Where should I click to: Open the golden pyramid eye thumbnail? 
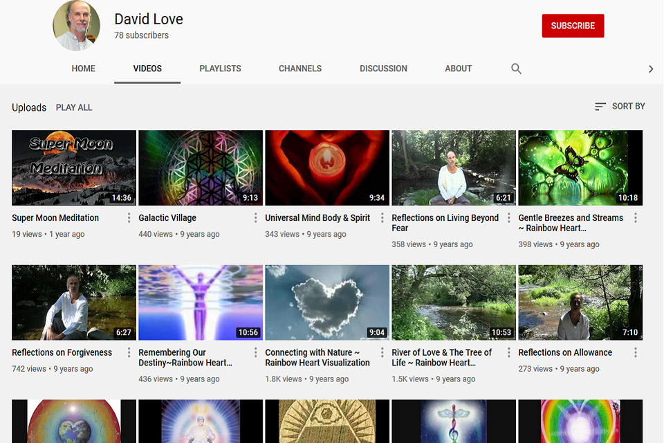[x=327, y=422]
